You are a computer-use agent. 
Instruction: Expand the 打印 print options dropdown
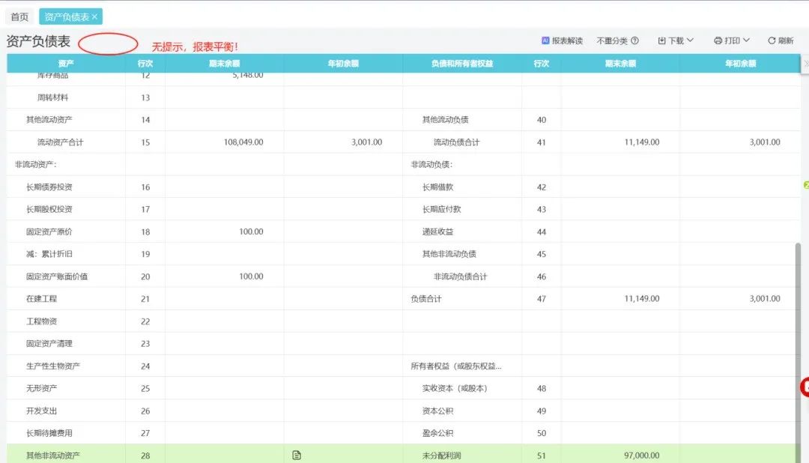pyautogui.click(x=746, y=40)
